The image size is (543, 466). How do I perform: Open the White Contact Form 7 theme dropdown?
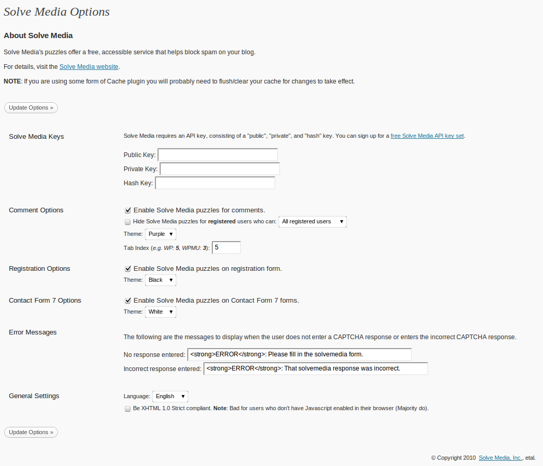point(160,312)
